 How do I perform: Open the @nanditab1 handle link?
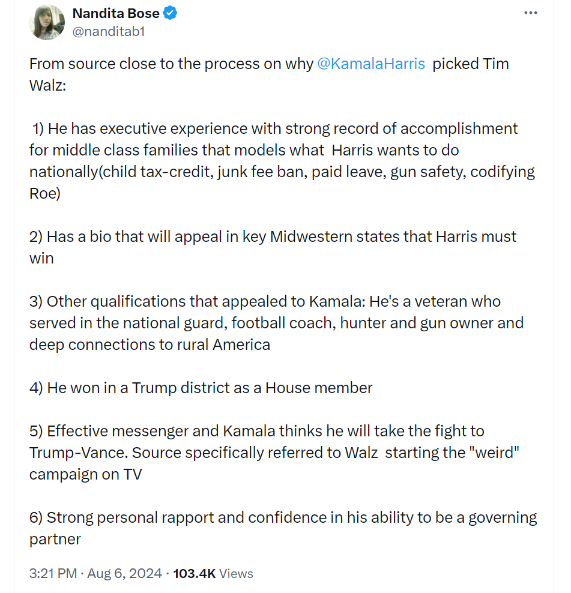[x=109, y=31]
